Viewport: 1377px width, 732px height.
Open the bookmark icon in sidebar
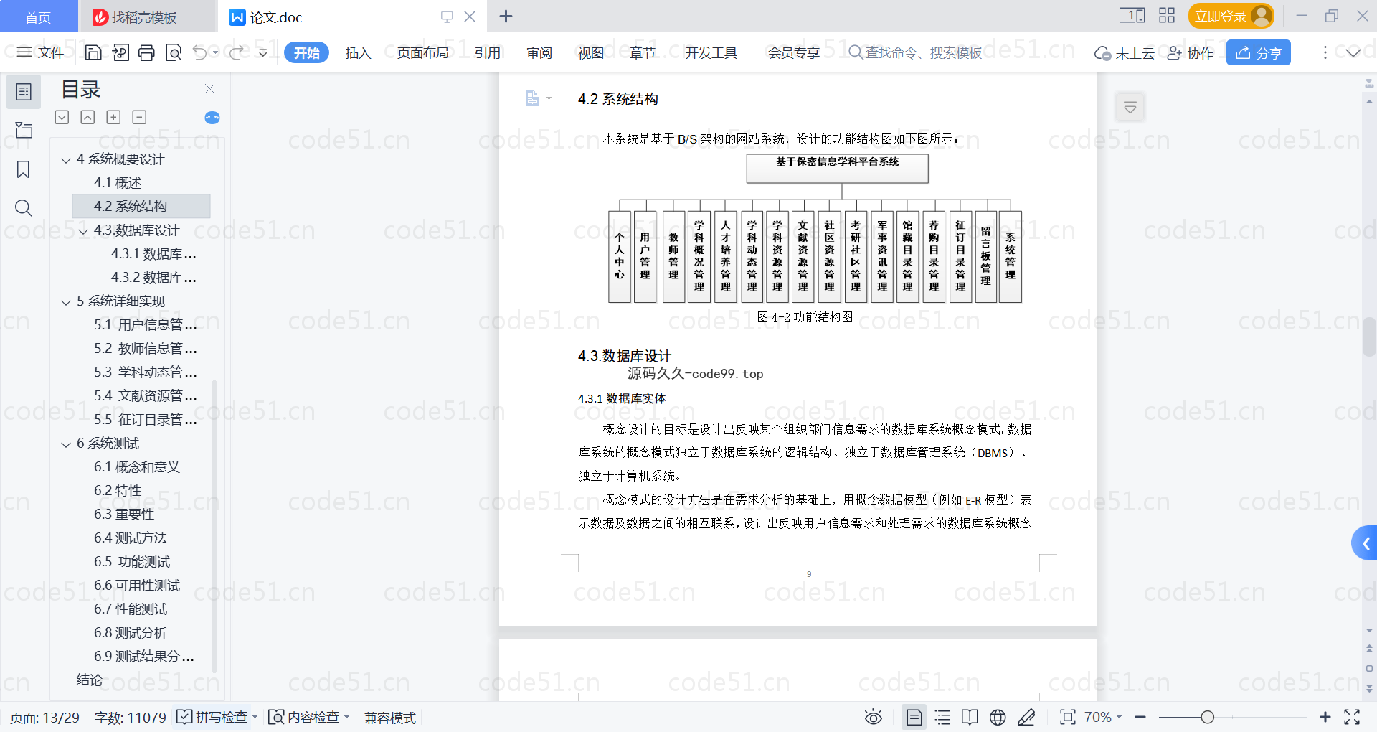click(x=24, y=169)
